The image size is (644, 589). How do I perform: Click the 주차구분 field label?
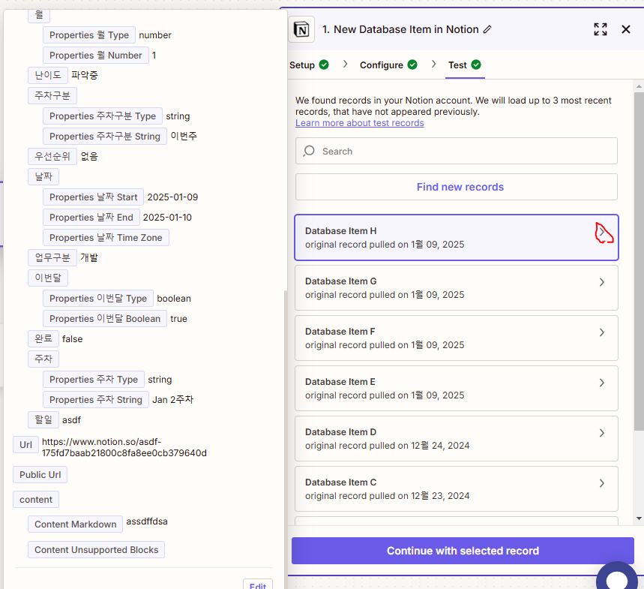click(x=52, y=96)
